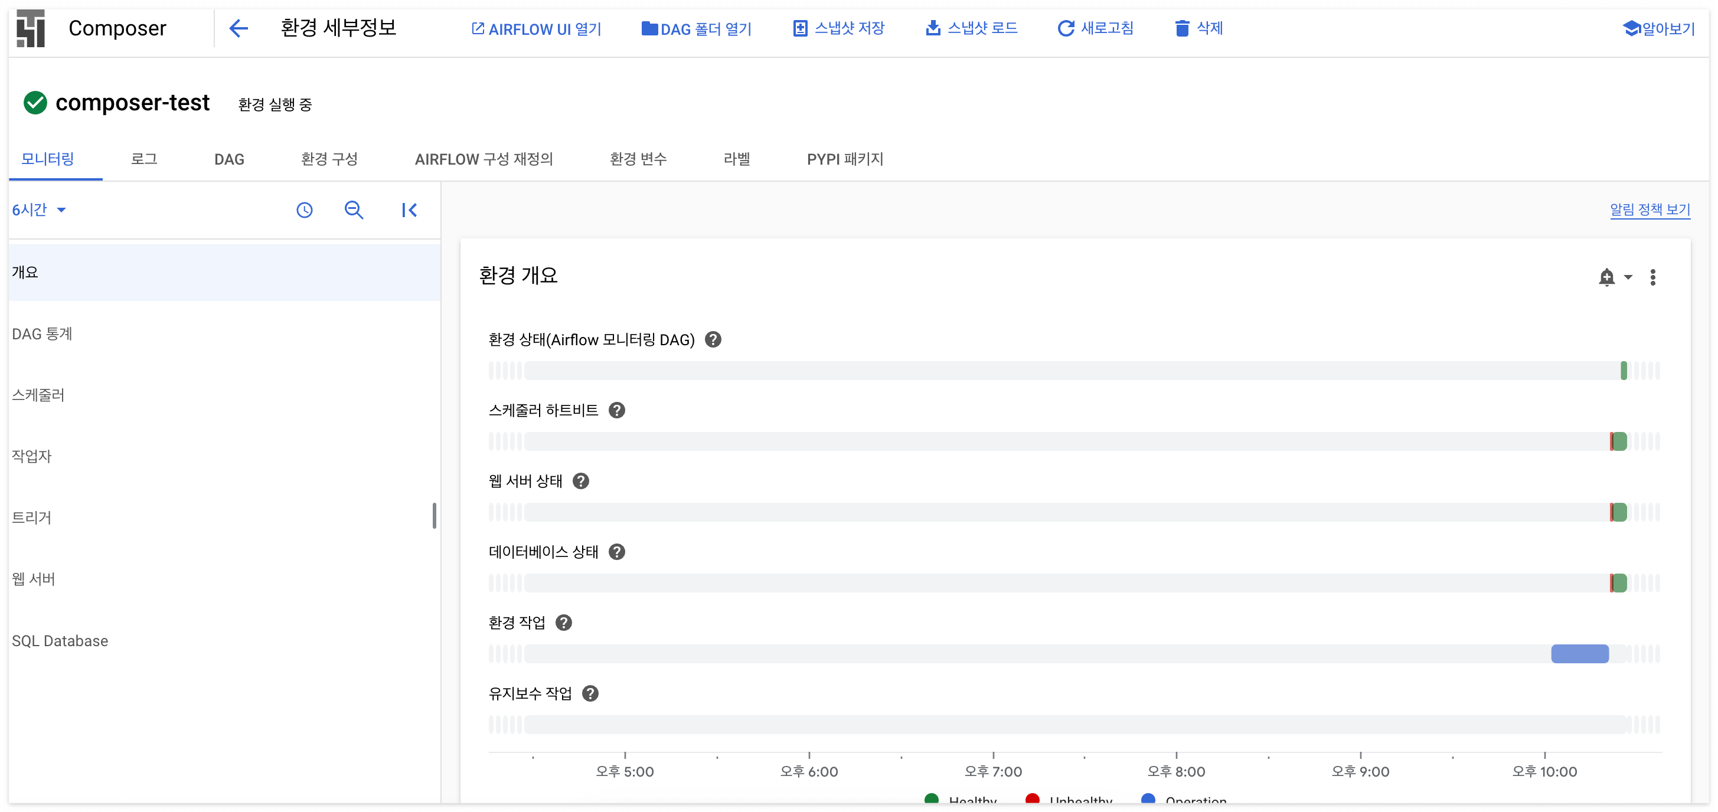
Task: Click the 알림 정책 보기 link
Action: 1650,210
